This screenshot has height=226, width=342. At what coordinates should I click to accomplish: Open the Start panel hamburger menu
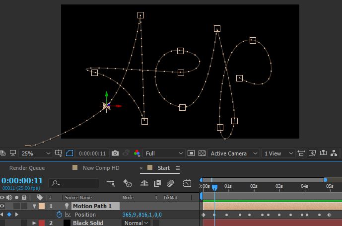(178, 168)
